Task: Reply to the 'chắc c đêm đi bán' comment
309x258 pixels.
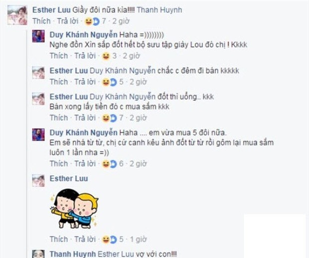Action: point(85,82)
